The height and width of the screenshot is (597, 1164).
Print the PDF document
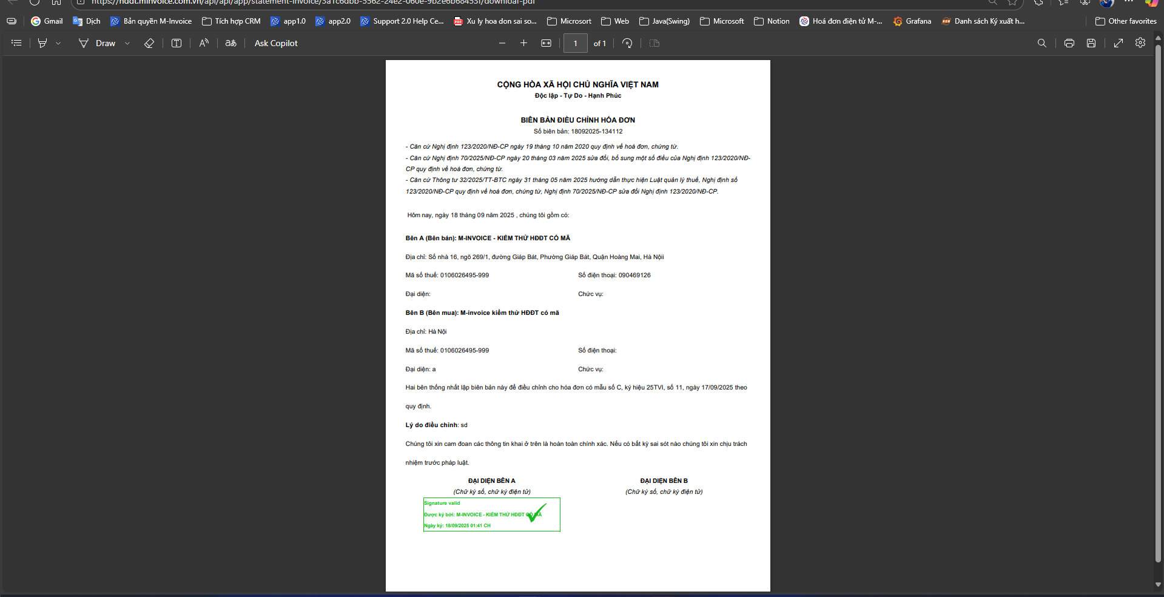click(x=1069, y=43)
